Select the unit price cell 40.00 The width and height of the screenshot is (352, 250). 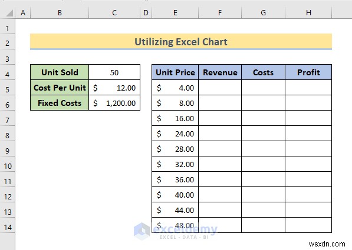[175, 195]
